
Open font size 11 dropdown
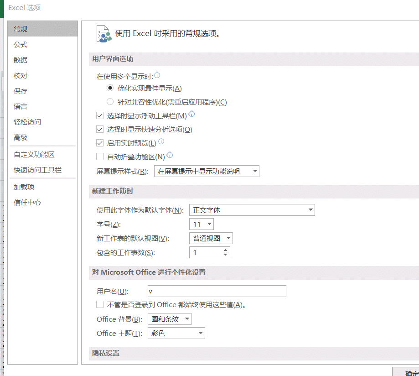pyautogui.click(x=202, y=224)
